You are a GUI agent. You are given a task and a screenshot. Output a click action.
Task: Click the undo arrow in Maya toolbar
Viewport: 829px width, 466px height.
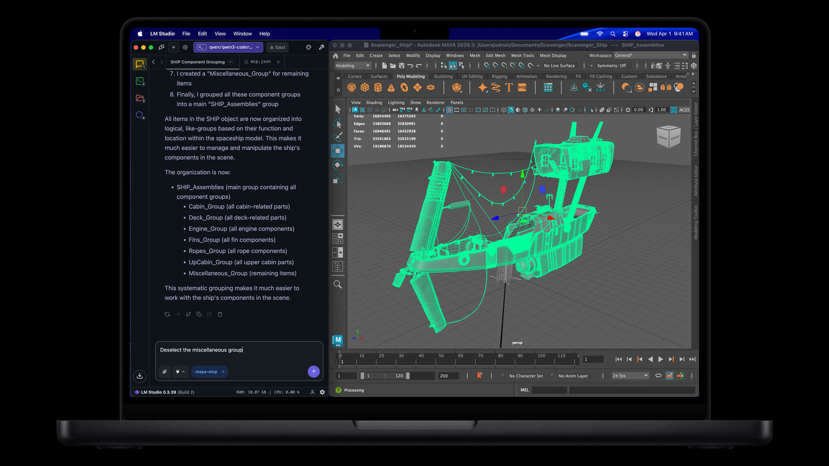(x=410, y=66)
